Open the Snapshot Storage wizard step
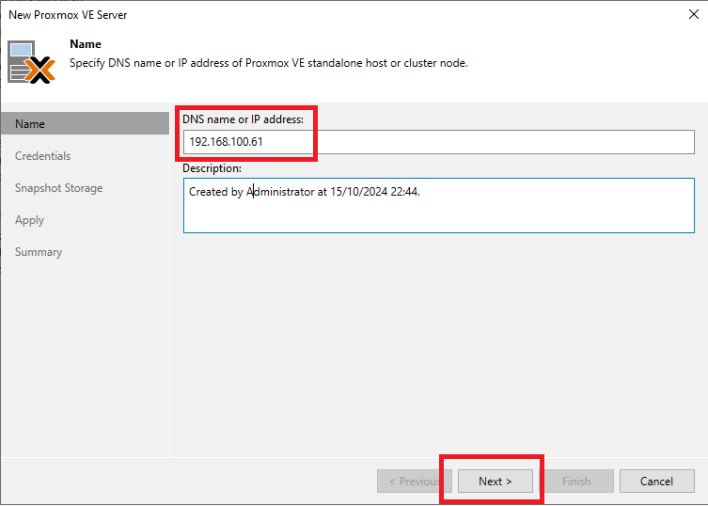This screenshot has width=708, height=506. pyautogui.click(x=58, y=188)
